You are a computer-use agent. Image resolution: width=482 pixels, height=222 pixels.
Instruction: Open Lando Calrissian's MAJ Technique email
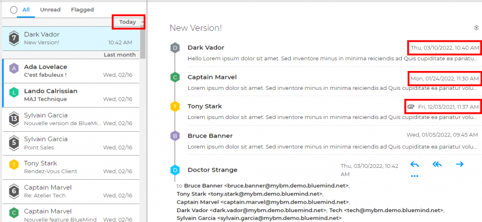pos(71,95)
